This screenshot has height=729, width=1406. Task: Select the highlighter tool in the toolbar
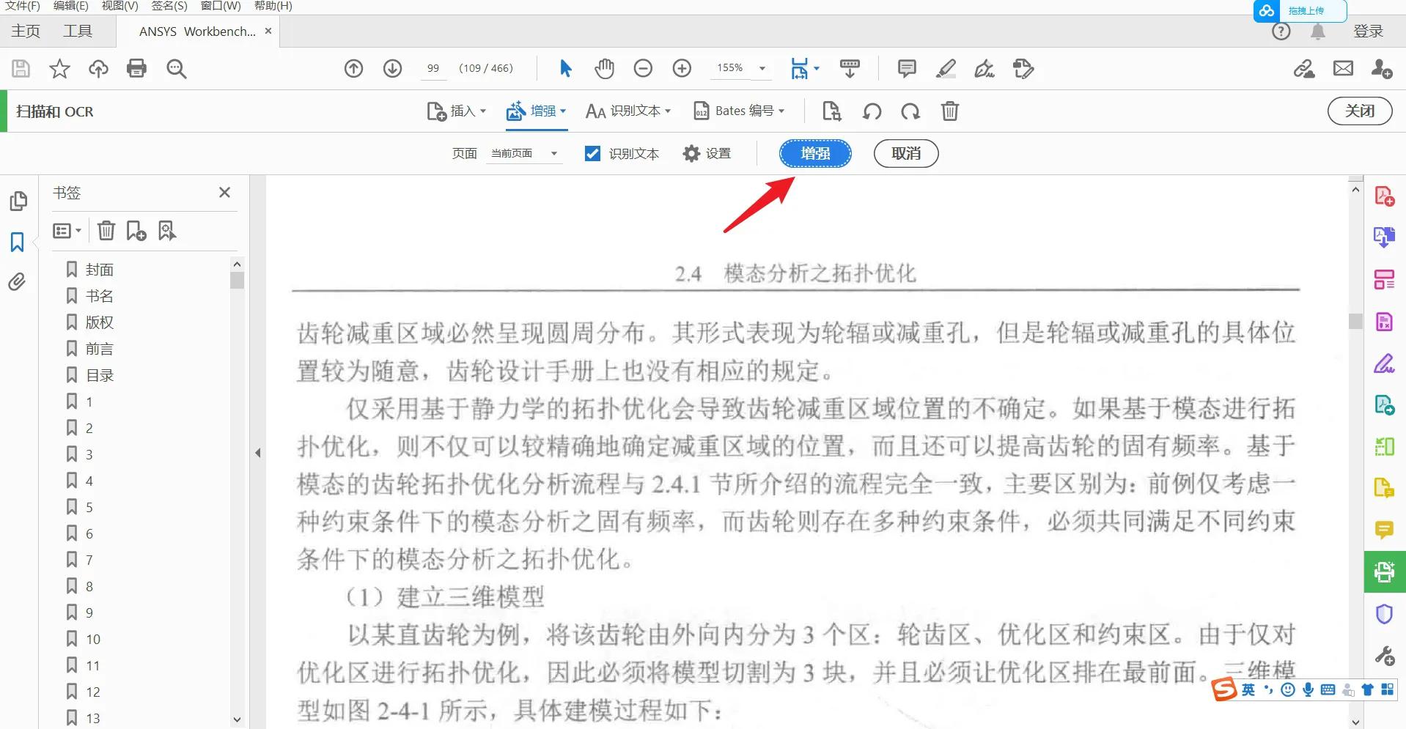click(945, 68)
